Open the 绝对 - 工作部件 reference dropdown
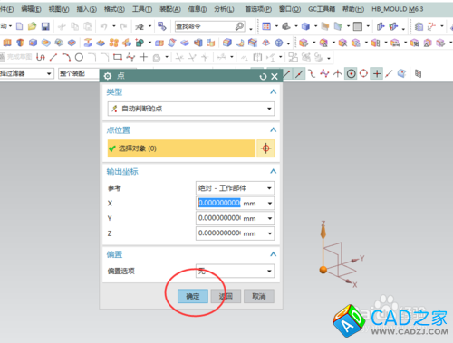 (x=235, y=188)
